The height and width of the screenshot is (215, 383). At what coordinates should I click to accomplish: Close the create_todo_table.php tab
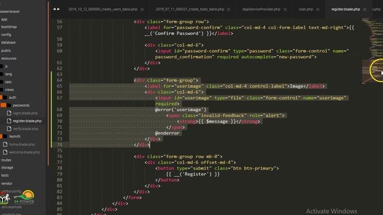229,10
